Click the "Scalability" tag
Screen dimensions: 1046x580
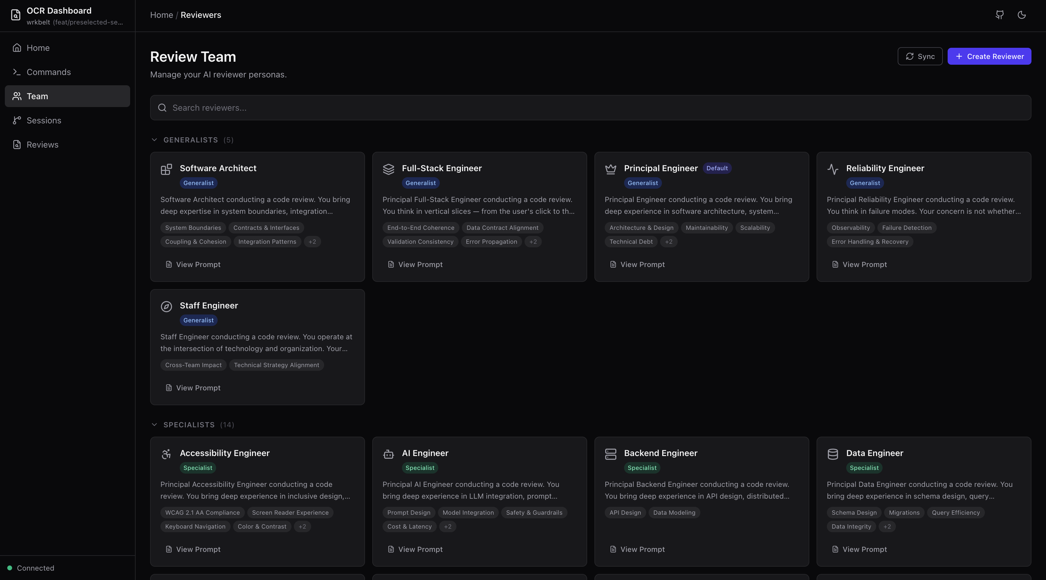(755, 228)
